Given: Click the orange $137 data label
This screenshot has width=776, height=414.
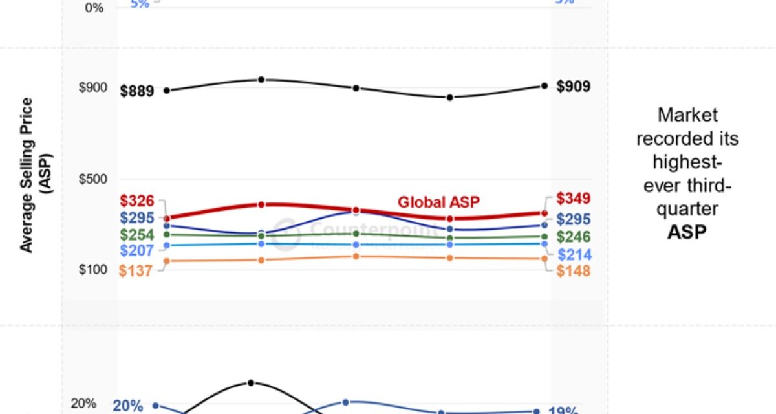Looking at the screenshot, I should (137, 270).
